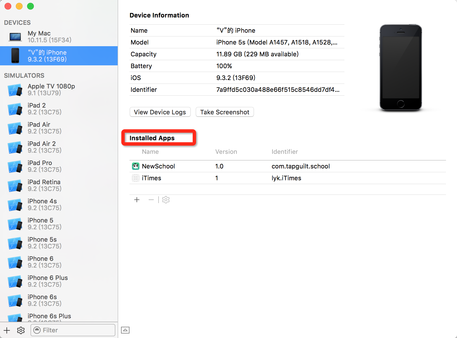
Task: Open the sidebar settings gear menu
Action: click(x=21, y=330)
